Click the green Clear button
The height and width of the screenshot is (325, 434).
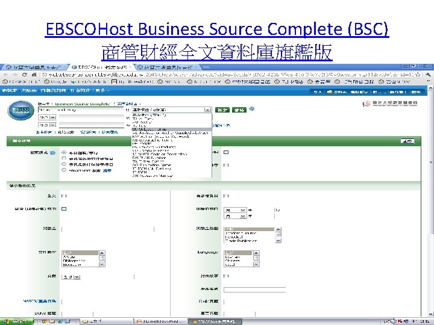click(239, 110)
